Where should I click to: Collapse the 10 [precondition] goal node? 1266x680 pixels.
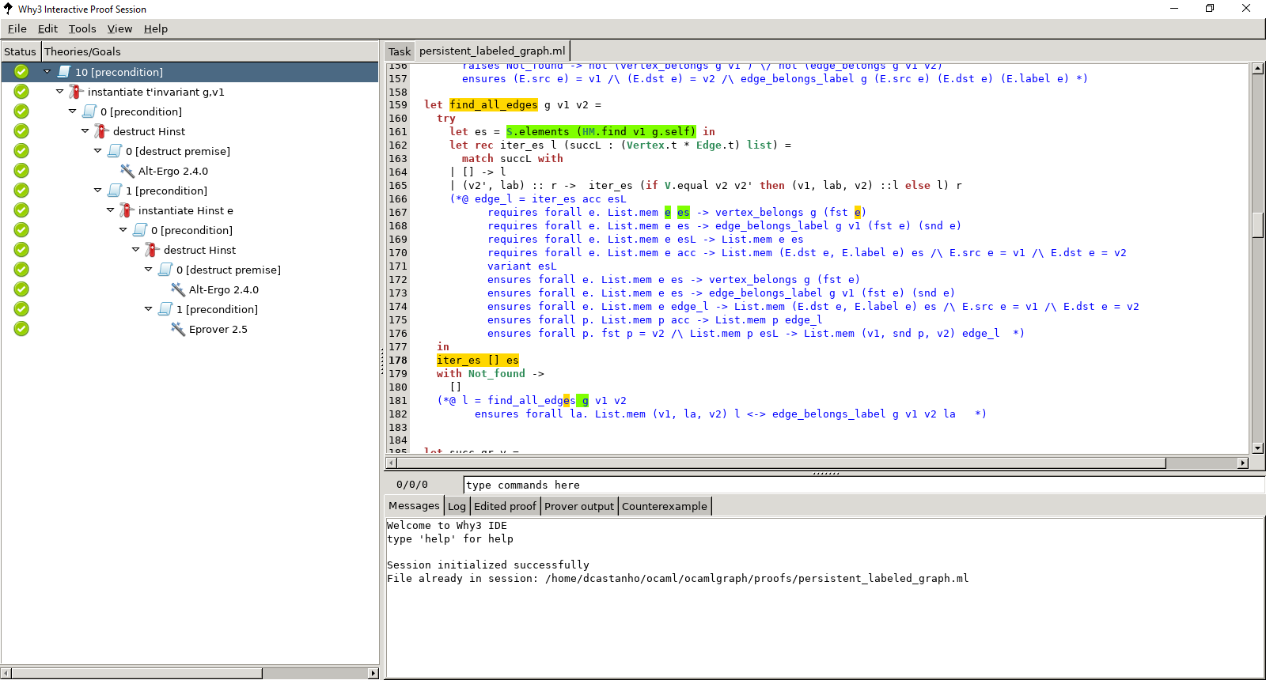47,71
